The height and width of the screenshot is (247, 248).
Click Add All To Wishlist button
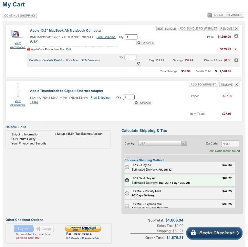(x=226, y=15)
